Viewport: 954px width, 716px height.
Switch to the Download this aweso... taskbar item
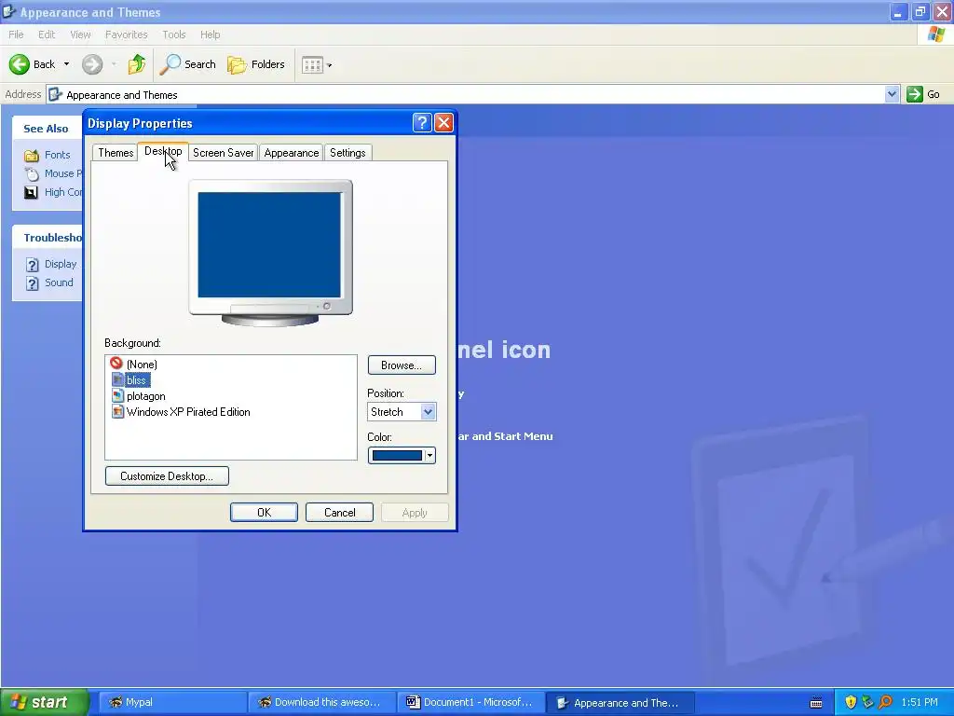click(x=321, y=703)
